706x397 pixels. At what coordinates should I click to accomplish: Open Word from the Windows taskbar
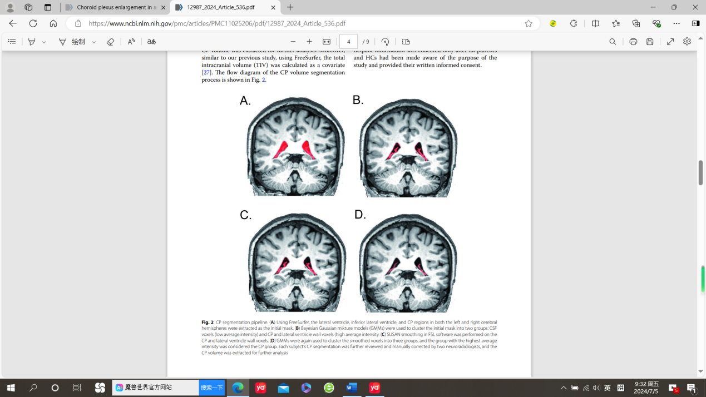(x=352, y=388)
